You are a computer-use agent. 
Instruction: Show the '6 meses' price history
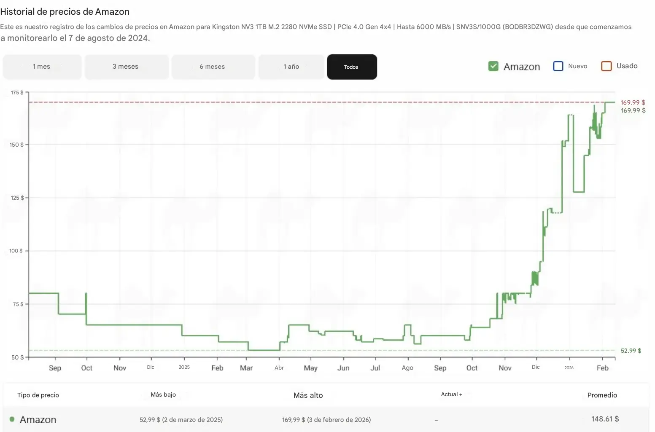(x=213, y=67)
